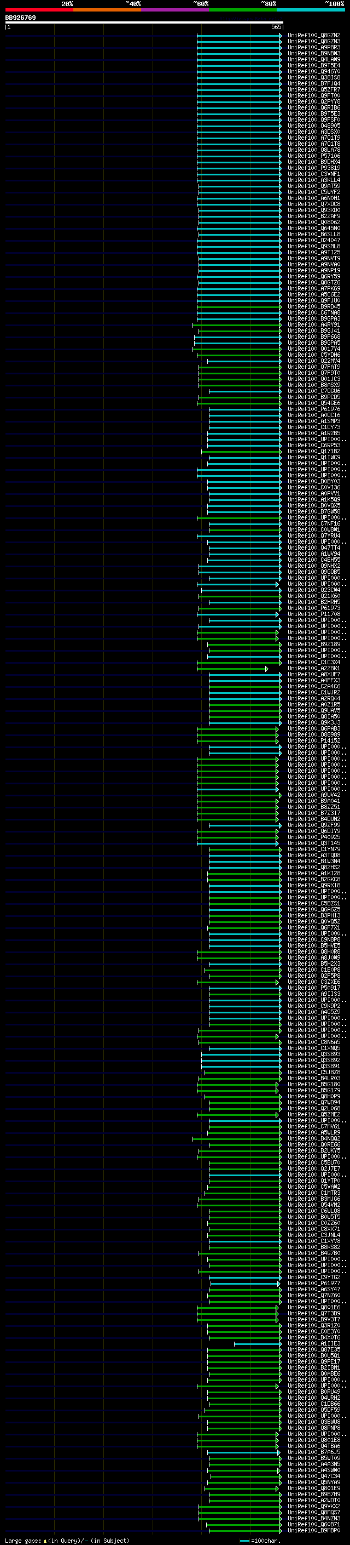Select the UniRef100_P14152 label
This screenshot has width=350, height=1545.
(x=314, y=741)
